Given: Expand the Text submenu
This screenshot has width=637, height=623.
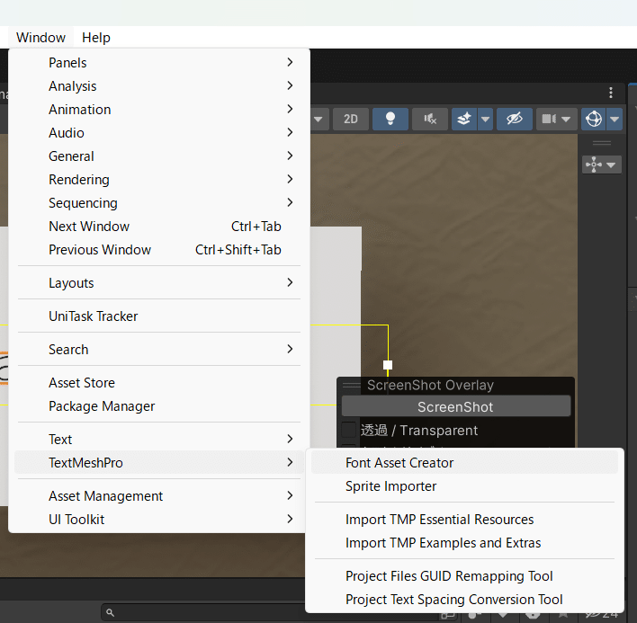Looking at the screenshot, I should (x=159, y=439).
